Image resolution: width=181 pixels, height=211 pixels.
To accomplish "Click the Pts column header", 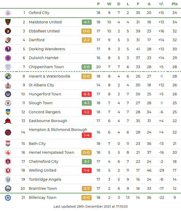I will [x=175, y=4].
